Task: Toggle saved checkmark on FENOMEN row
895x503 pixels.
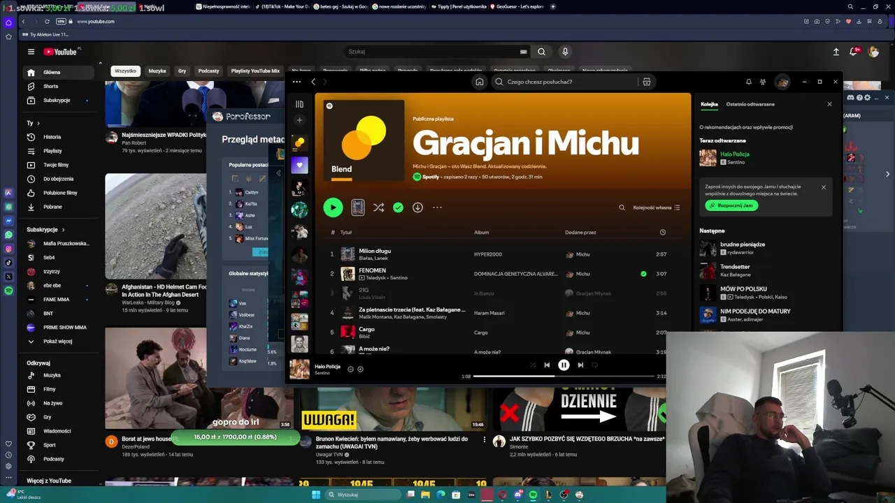Action: coord(643,274)
